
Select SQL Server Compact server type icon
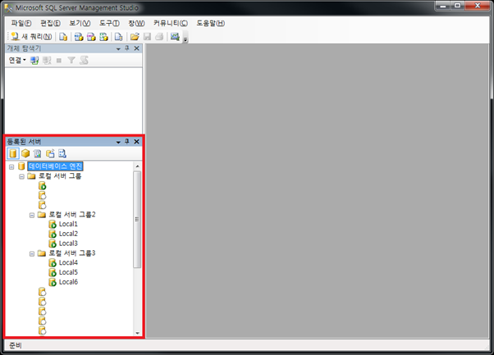50,153
